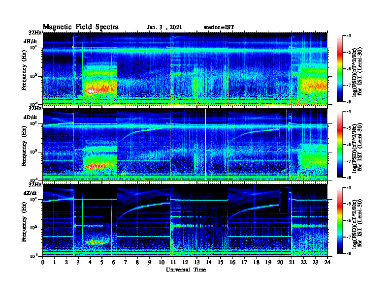Click the hour '18' tick label on the time axis

pyautogui.click(x=256, y=263)
